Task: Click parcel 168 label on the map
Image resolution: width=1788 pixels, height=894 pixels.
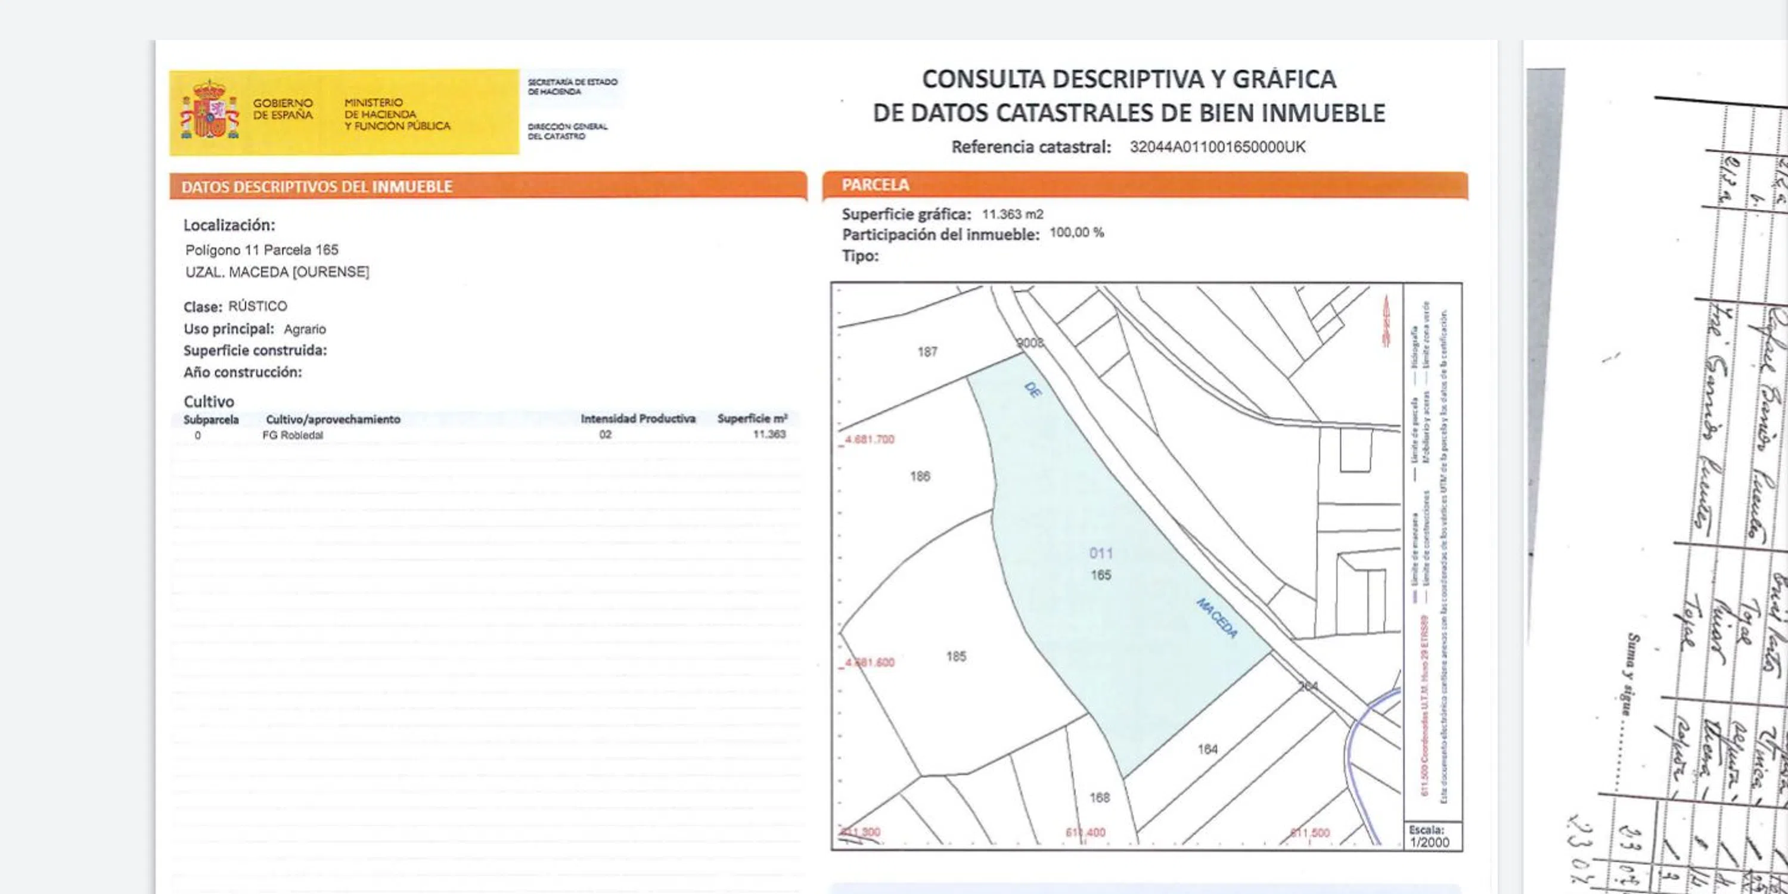Action: (1100, 798)
